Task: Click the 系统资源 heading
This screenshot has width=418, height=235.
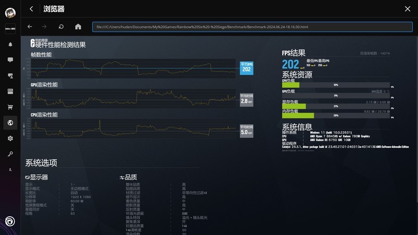Action: click(297, 75)
